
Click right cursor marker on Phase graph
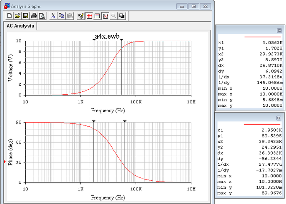[x=125, y=121]
